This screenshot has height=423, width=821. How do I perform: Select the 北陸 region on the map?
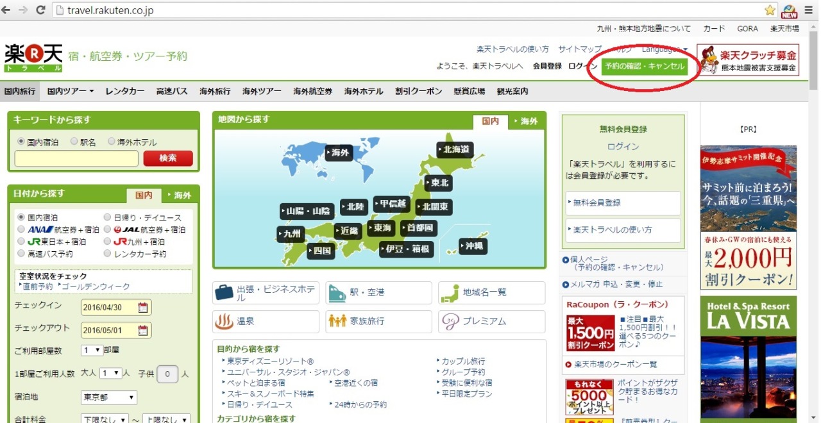click(x=353, y=206)
